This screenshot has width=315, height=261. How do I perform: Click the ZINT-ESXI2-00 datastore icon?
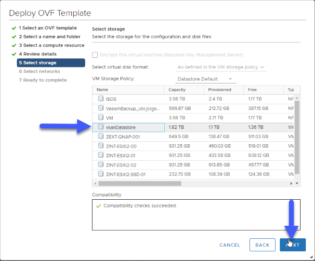tap(101, 146)
